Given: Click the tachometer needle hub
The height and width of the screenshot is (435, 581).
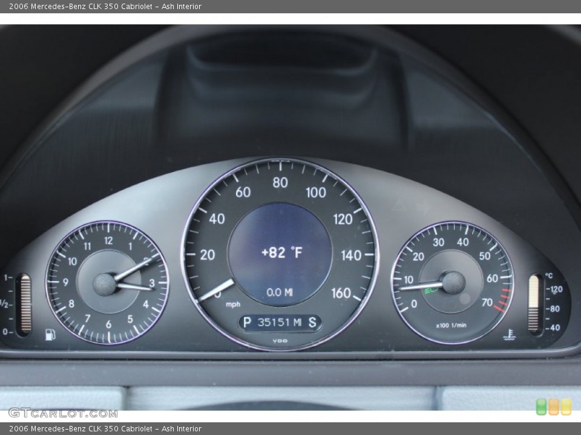Looking at the screenshot, I should pyautogui.click(x=453, y=283).
